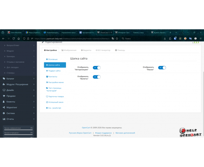The width and height of the screenshot is (204, 167).
Task: Open Успешный заказ section
Action: pyautogui.click(x=55, y=102)
